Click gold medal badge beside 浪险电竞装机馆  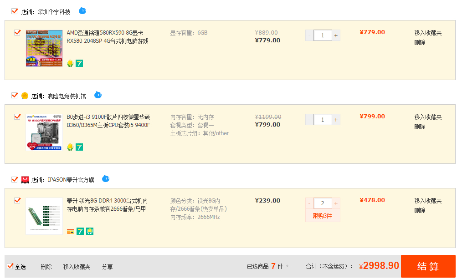tap(25, 96)
